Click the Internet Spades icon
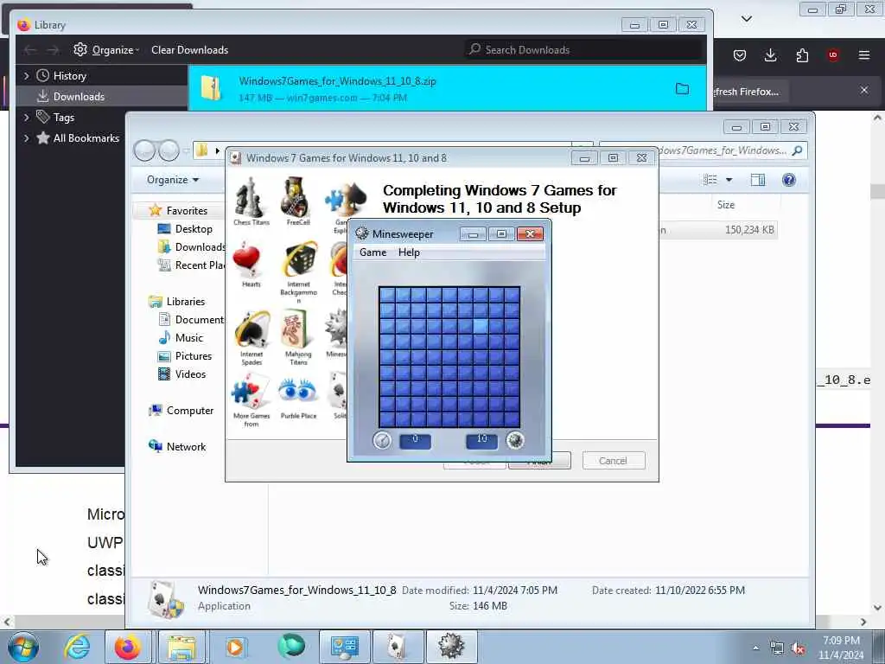The height and width of the screenshot is (664, 885). coord(251,329)
